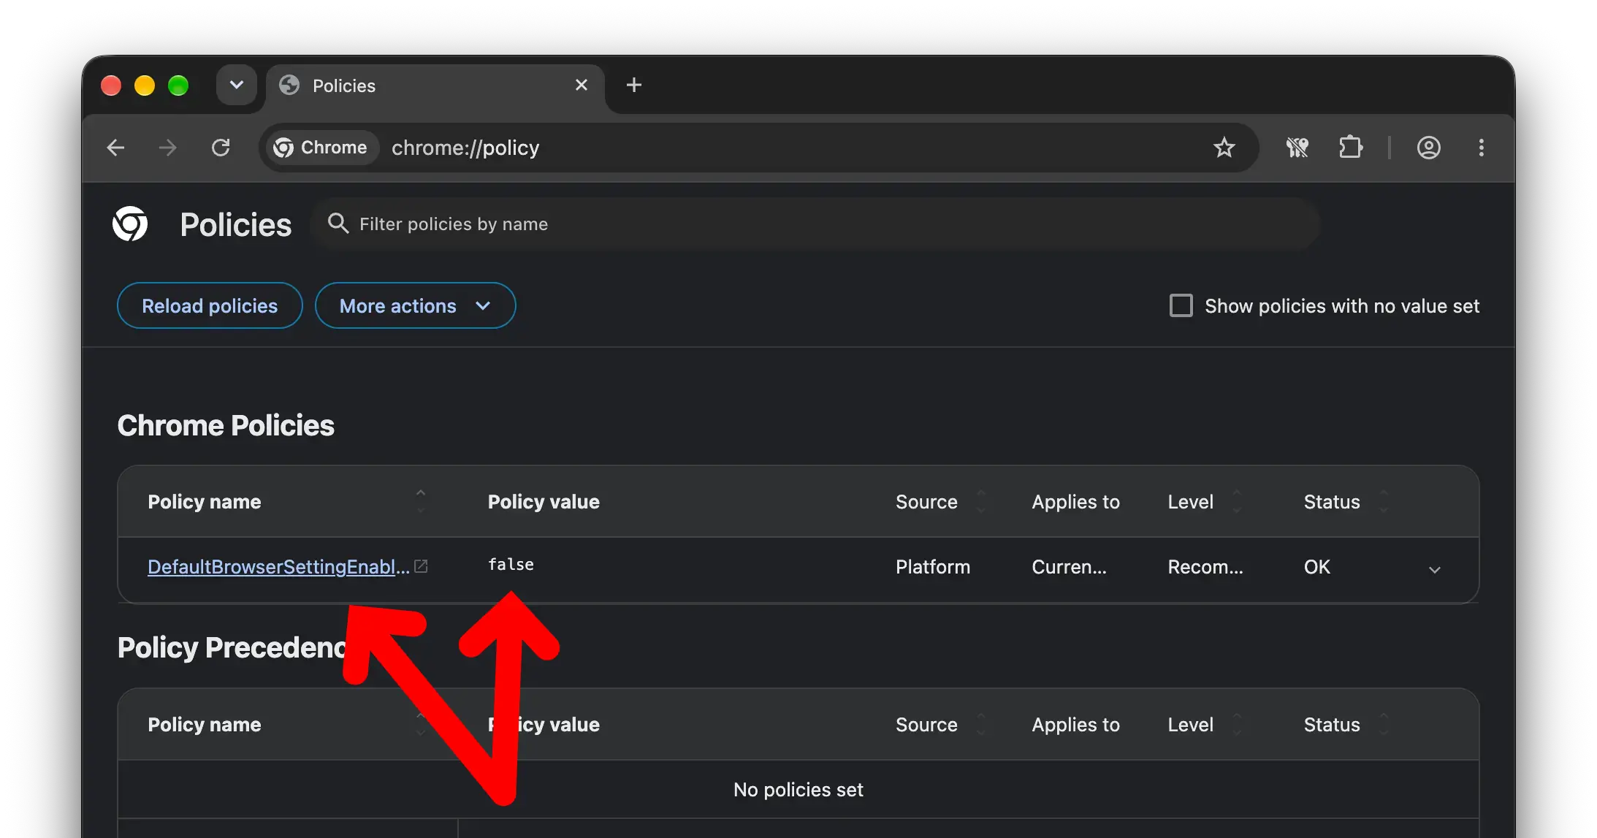
Task: Sort Policy Precedence table by Source
Action: [981, 724]
